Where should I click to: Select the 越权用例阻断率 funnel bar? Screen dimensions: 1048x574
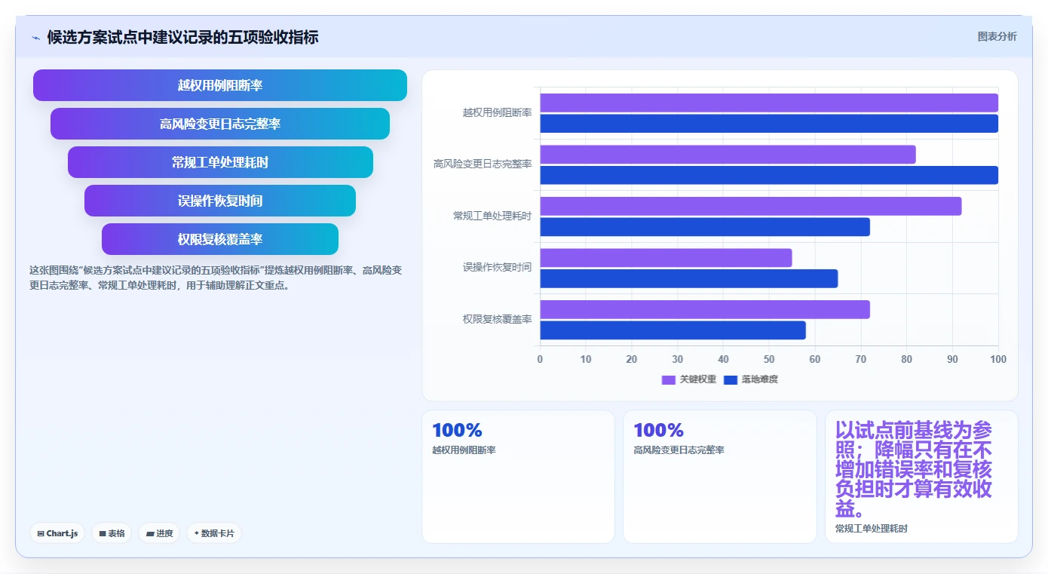click(220, 85)
